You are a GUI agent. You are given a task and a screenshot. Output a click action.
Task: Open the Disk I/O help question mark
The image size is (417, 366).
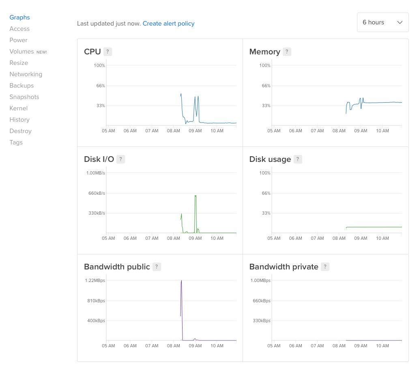click(120, 159)
